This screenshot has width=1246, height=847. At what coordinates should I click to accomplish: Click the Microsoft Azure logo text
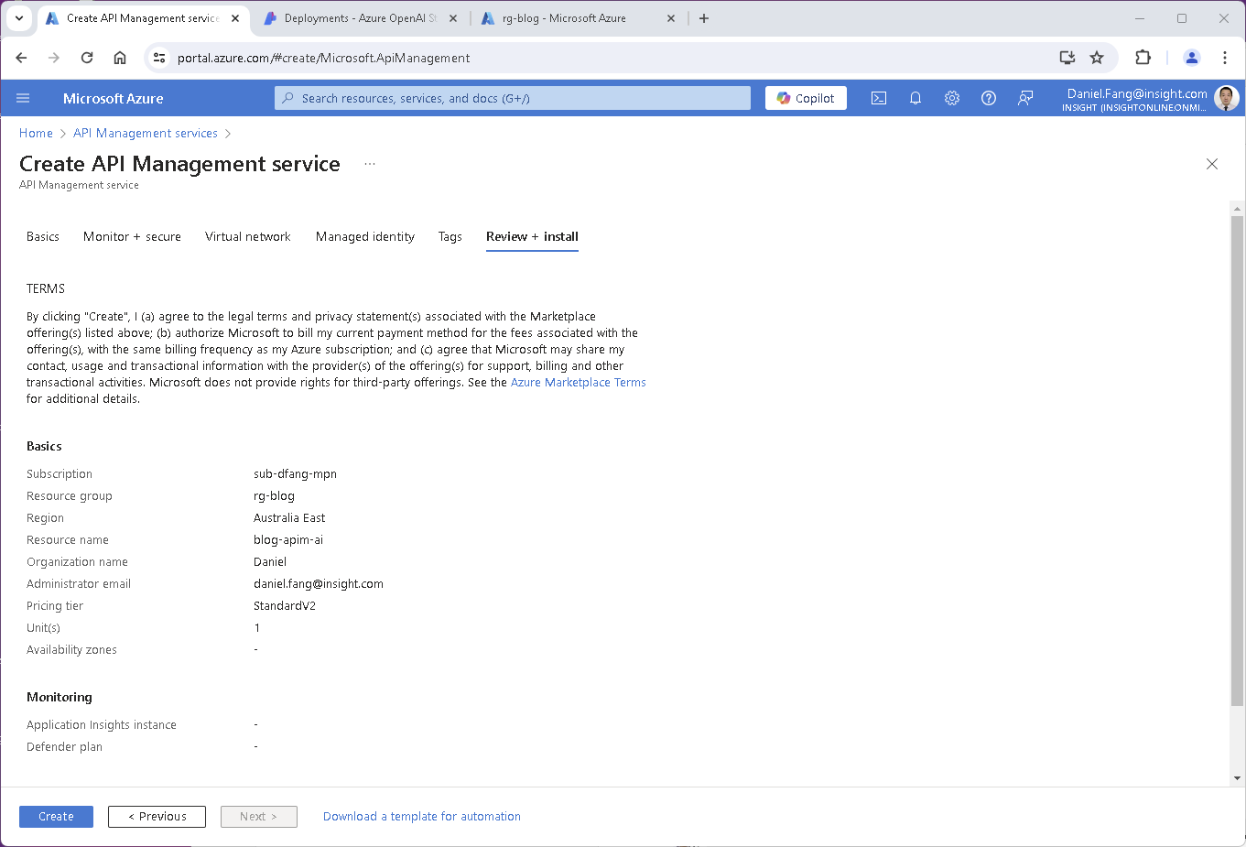coord(114,98)
